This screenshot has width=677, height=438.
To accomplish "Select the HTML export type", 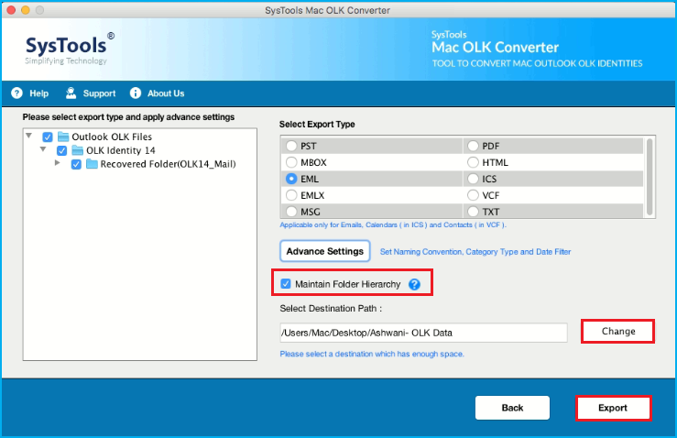I will click(x=474, y=162).
